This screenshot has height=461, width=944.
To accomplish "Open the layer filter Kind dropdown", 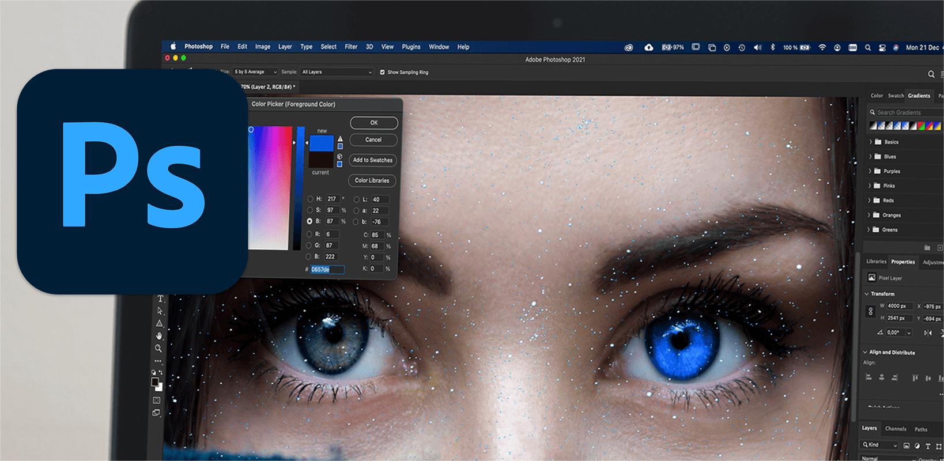I will [879, 445].
